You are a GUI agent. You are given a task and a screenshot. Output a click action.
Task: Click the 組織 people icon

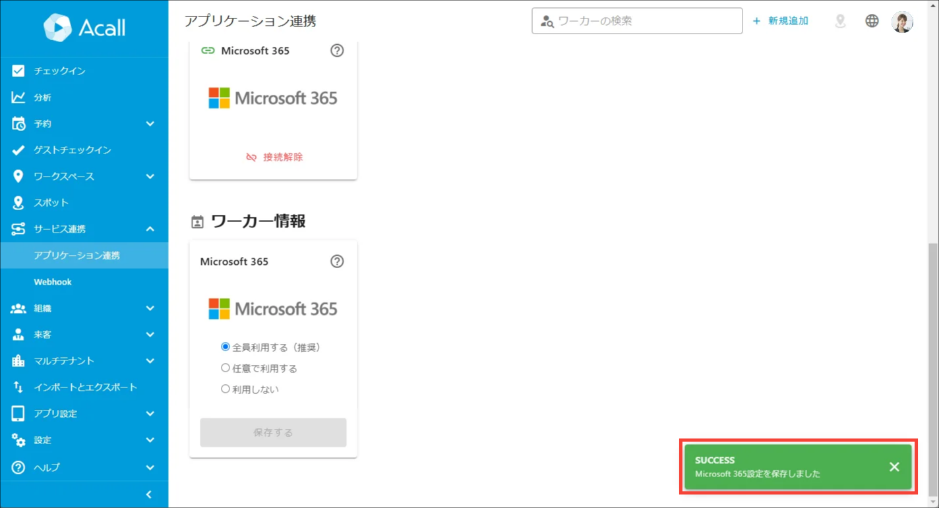point(18,308)
